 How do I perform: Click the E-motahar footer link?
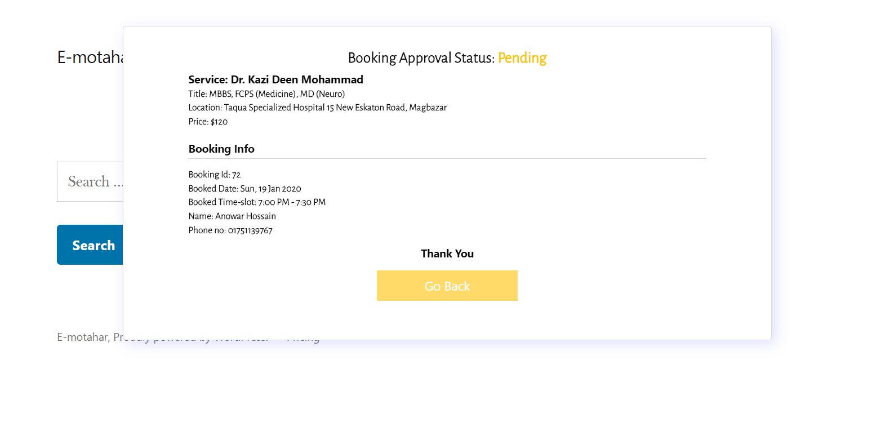[x=82, y=337]
